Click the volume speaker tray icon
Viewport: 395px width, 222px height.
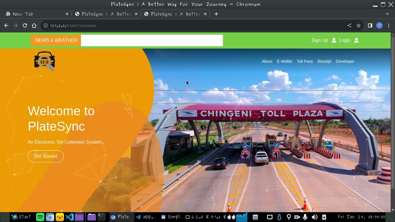[315, 217]
